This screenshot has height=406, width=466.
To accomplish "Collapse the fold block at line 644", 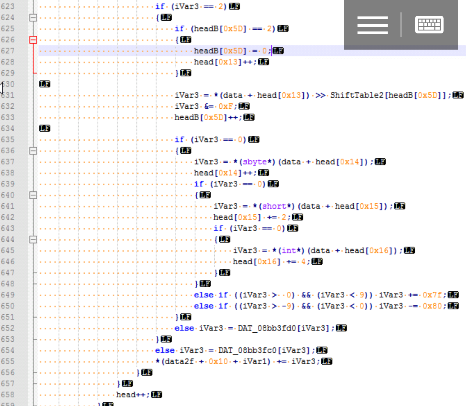I will (33, 239).
